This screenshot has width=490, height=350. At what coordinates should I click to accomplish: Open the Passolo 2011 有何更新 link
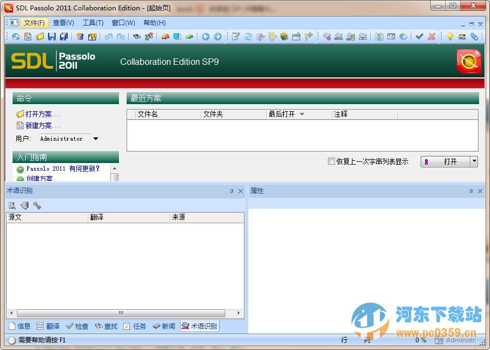(61, 168)
